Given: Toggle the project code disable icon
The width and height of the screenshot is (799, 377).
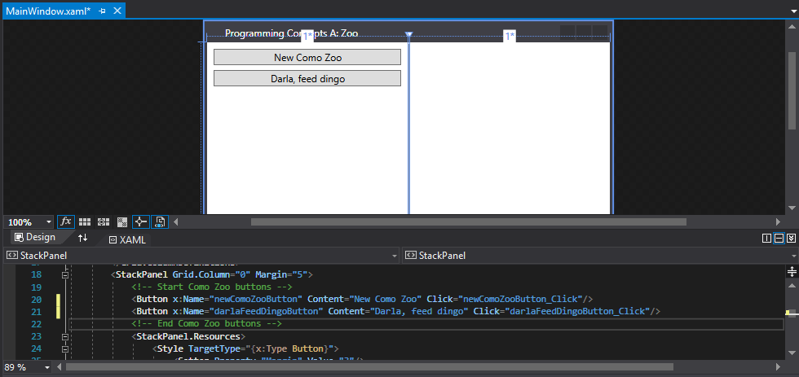Looking at the screenshot, I should pos(160,221).
